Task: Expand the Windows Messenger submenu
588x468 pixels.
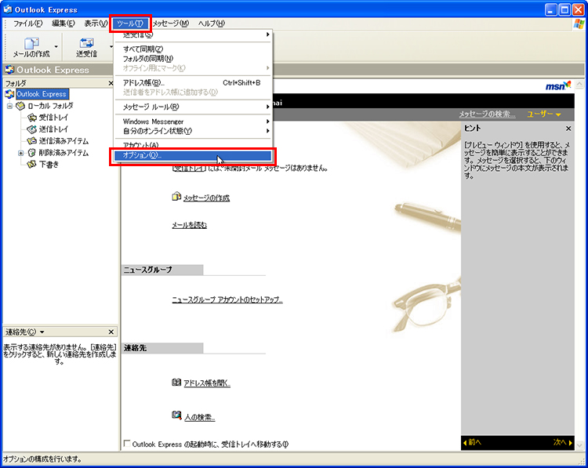Action: tap(193, 122)
